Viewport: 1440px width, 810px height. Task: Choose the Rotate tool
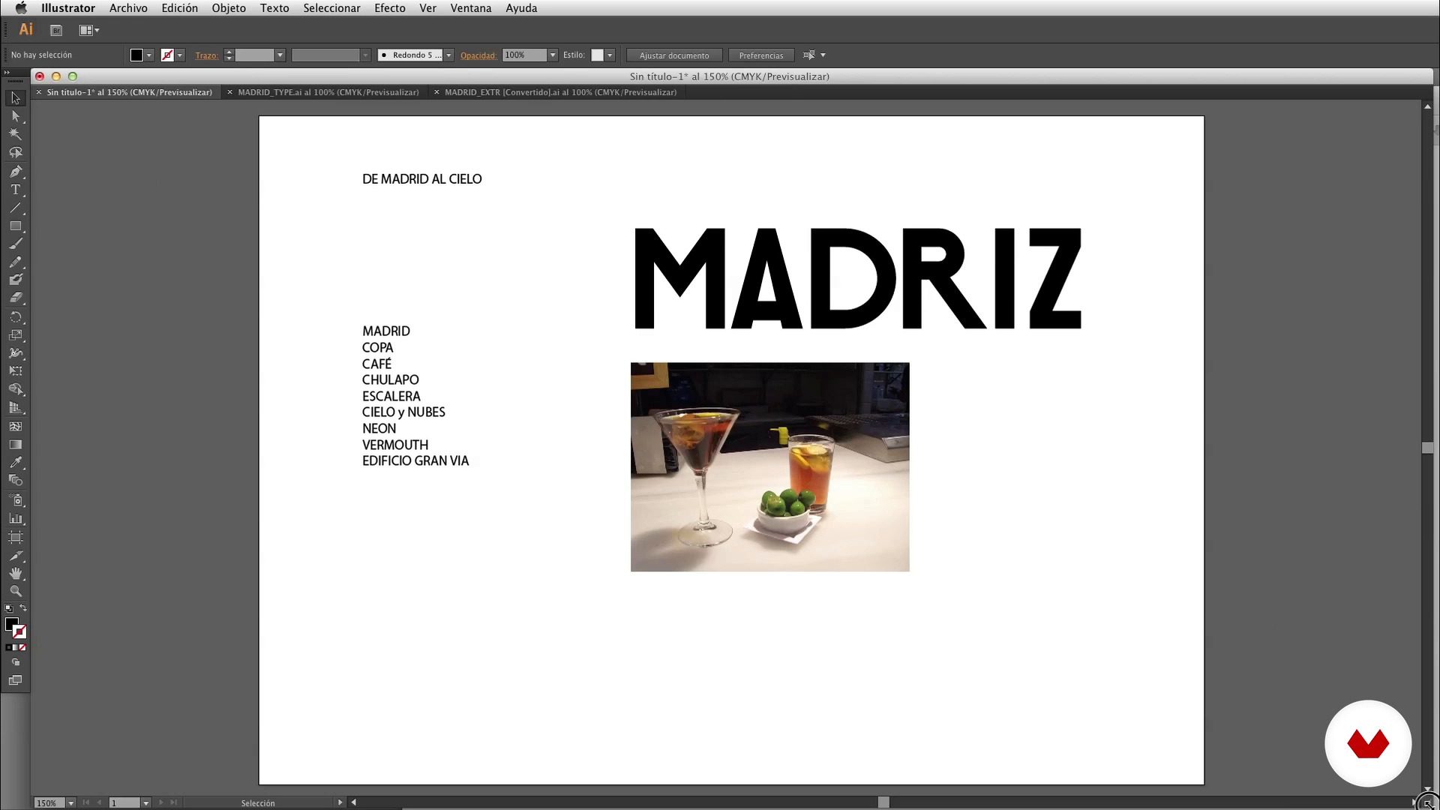pos(16,317)
